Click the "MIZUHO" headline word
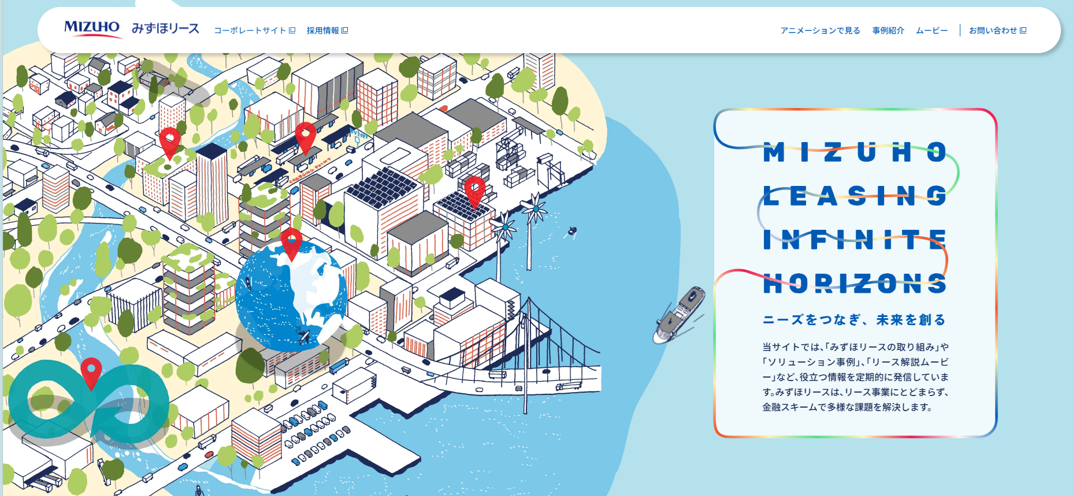1073x496 pixels. coord(855,153)
